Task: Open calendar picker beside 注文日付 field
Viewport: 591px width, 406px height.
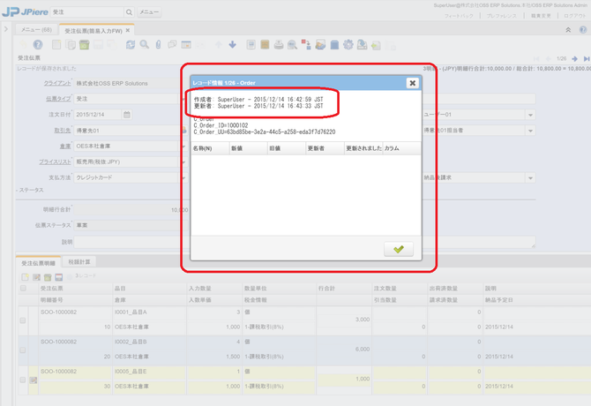Action: 127,115
